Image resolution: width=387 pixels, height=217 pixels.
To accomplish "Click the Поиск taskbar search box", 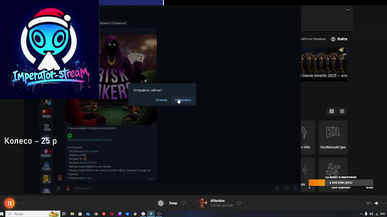I will pyautogui.click(x=33, y=214).
